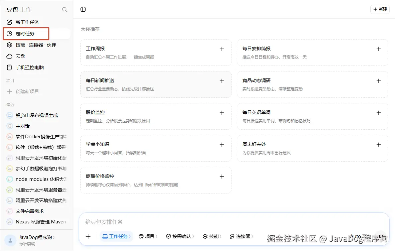Select the 每日新闻推送 card title
Image resolution: width=395 pixels, height=251 pixels.
click(100, 80)
